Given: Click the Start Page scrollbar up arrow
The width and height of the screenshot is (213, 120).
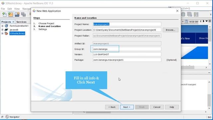Looking at the screenshot, I should coord(210,27).
